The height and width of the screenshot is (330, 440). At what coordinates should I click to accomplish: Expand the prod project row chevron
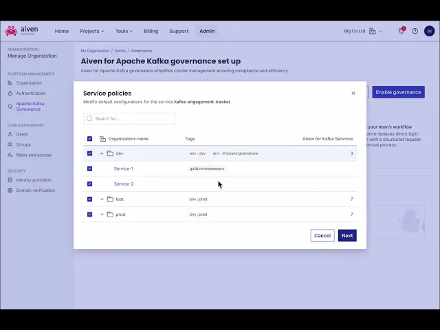pos(102,214)
